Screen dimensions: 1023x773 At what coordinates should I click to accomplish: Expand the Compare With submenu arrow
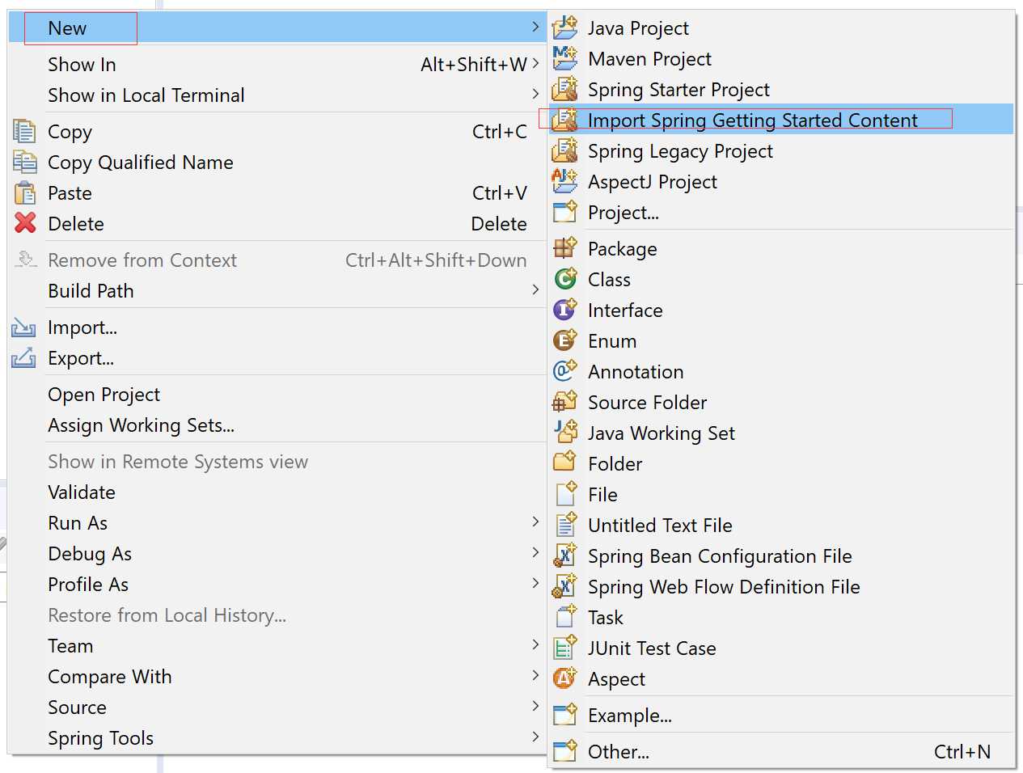535,675
